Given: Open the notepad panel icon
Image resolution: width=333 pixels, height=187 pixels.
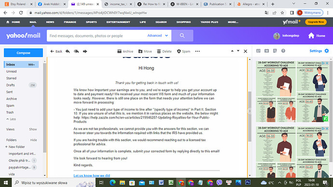Looking at the screenshot, I should [275, 51].
